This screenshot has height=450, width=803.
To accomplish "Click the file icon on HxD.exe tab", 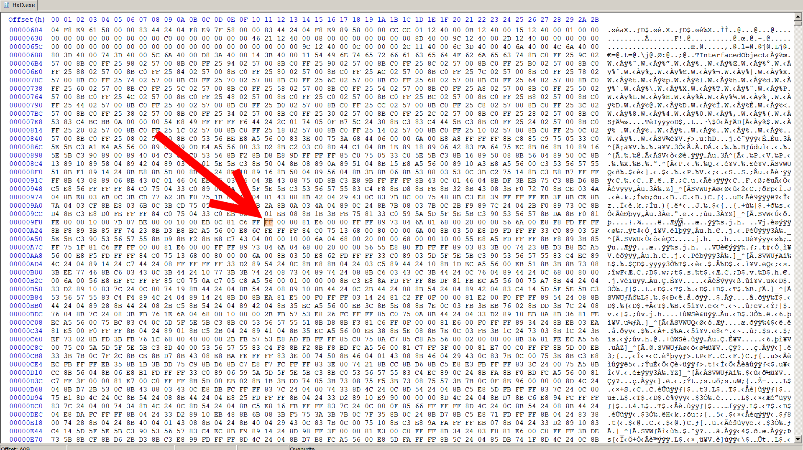I will pos(7,5).
